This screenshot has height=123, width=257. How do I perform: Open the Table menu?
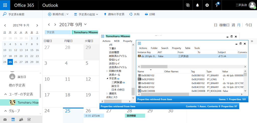pyautogui.click(x=188, y=48)
